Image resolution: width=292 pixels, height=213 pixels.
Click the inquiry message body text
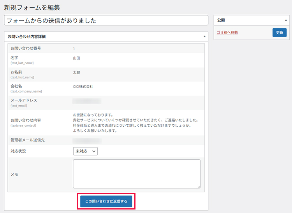pos(135,123)
